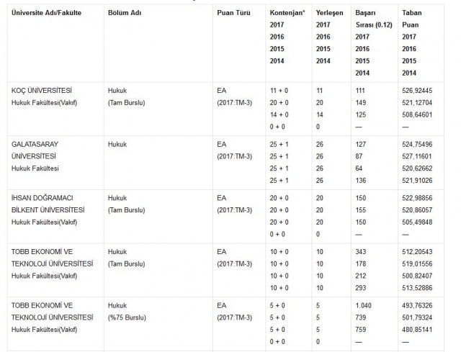Click Bilkent's 522,98856 base score
The image size is (461, 352).
[x=417, y=198]
